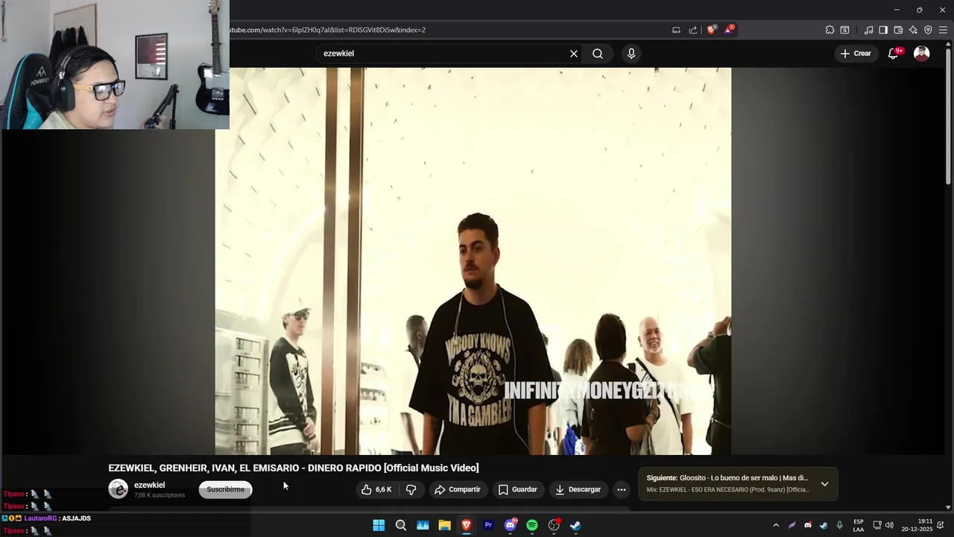This screenshot has height=537, width=954.
Task: Open the Crear menu
Action: pyautogui.click(x=856, y=54)
